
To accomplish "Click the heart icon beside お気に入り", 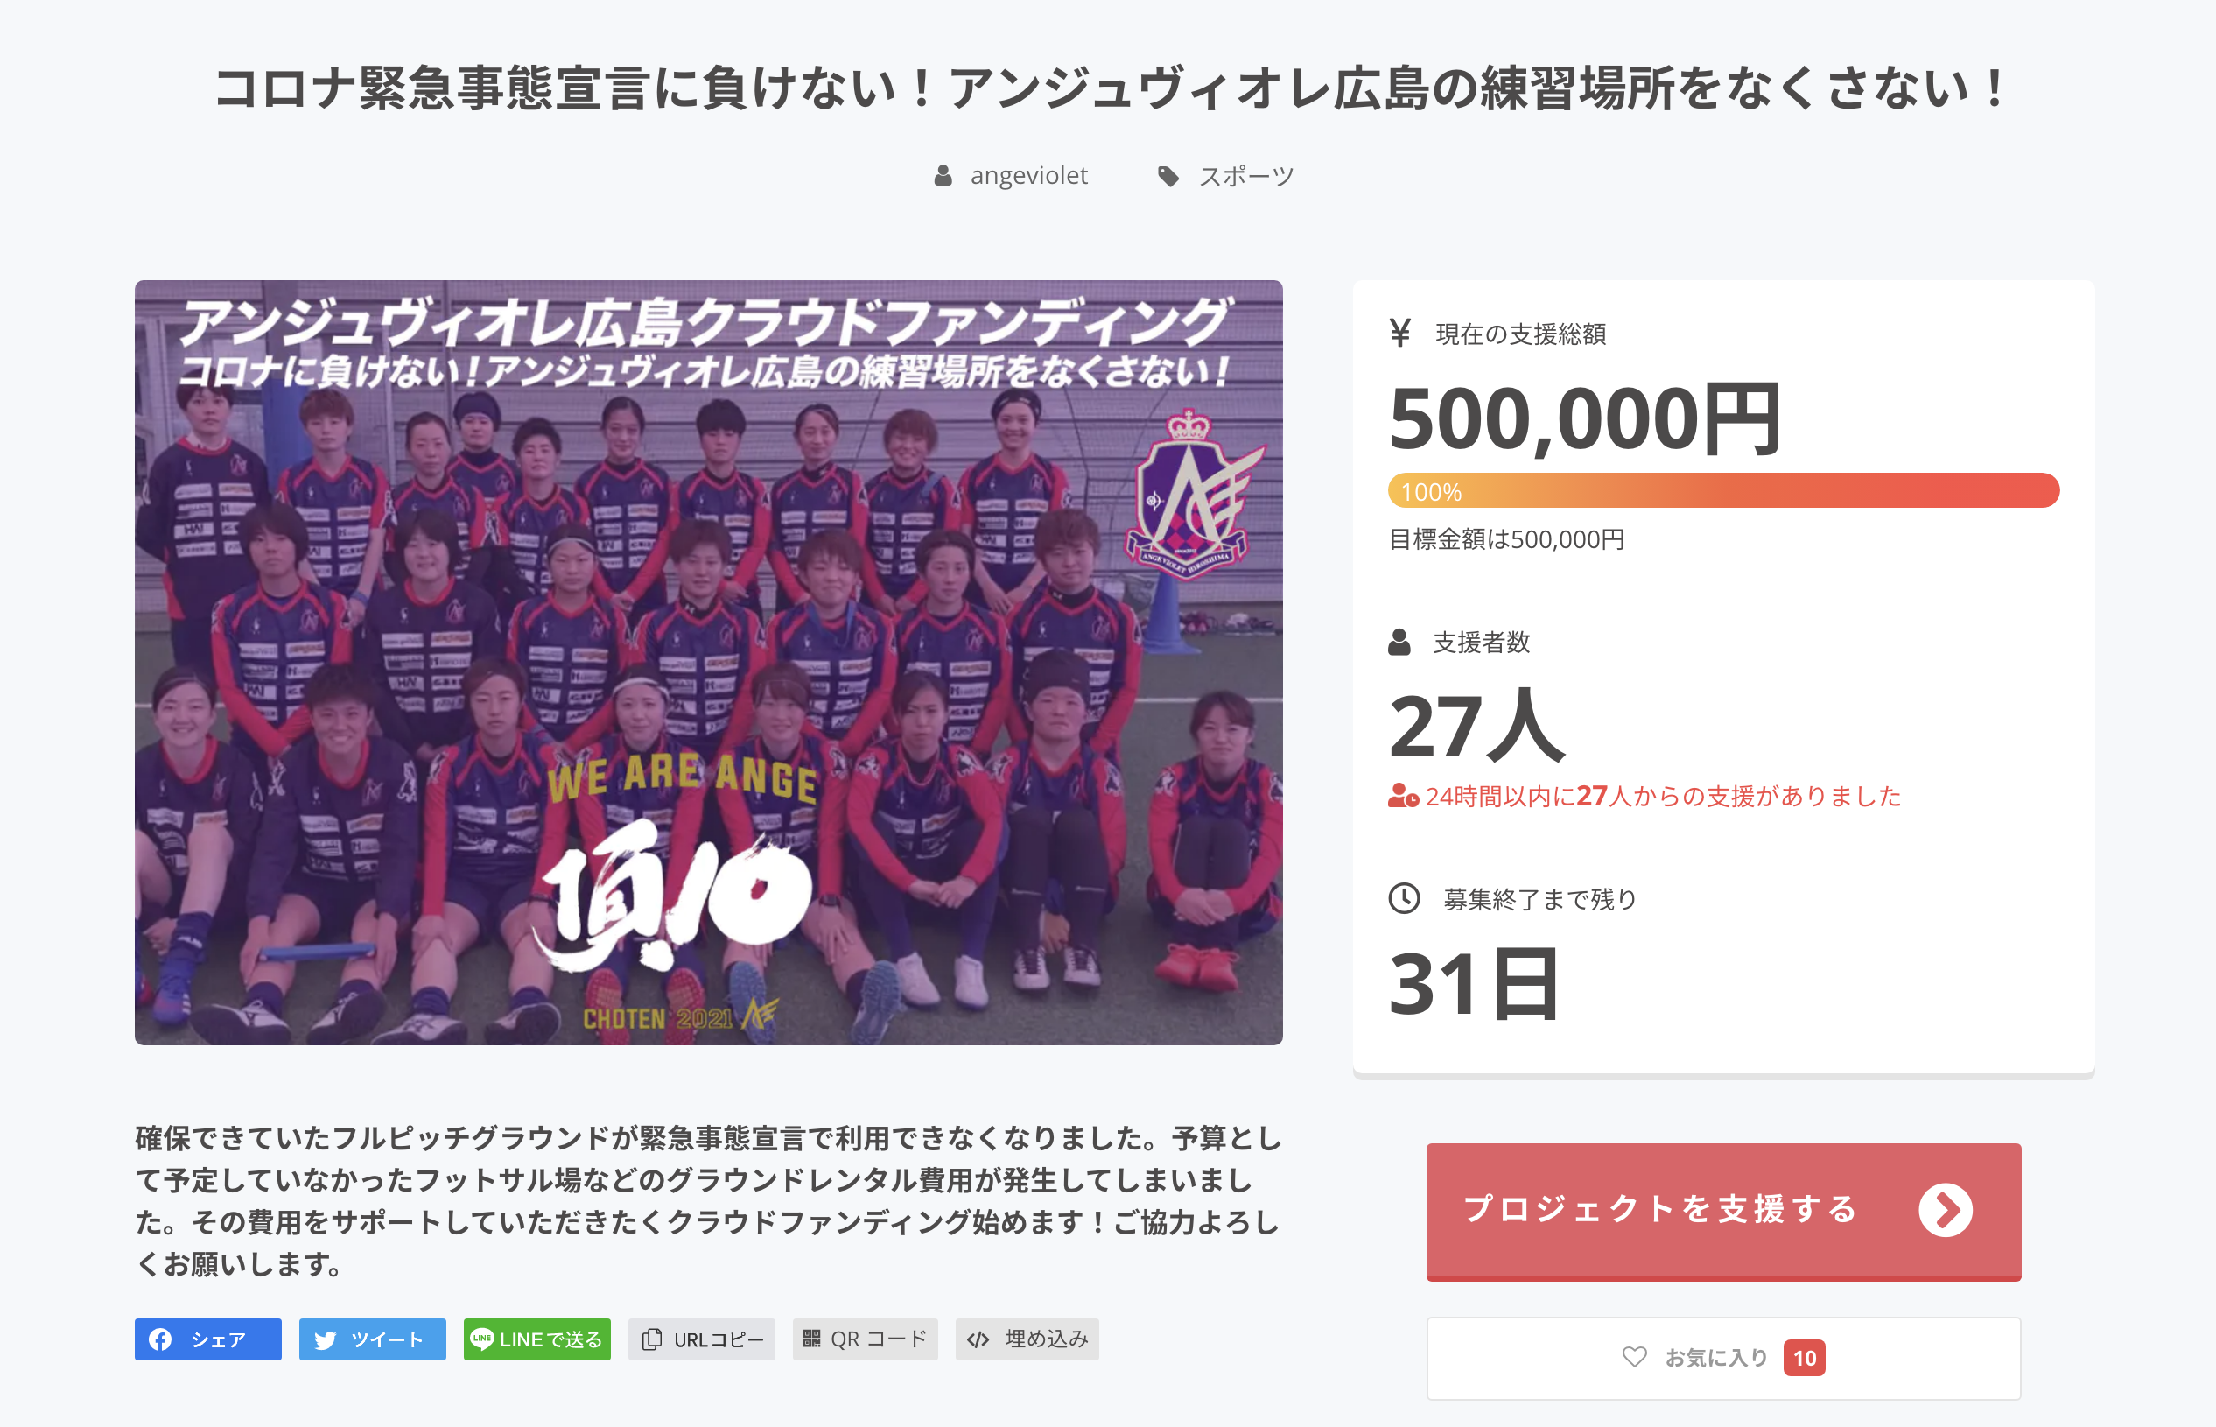I will (1634, 1357).
